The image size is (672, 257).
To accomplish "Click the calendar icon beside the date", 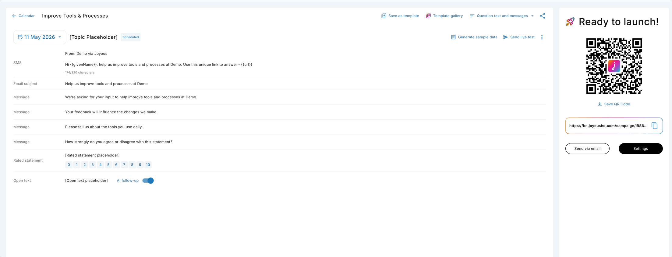I will tap(20, 37).
